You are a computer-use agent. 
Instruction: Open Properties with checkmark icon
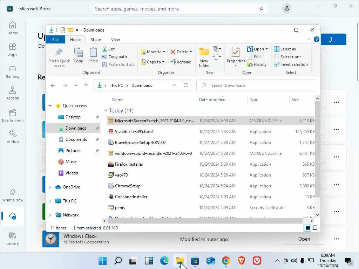point(236,57)
